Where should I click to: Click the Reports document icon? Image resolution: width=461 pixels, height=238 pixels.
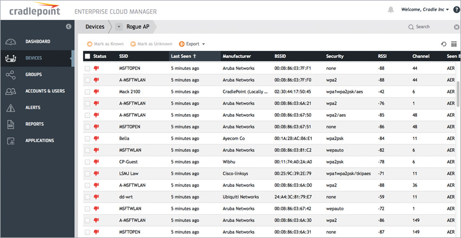(11, 124)
